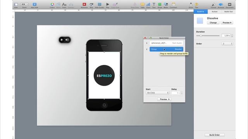Click the iPhone home button graphic
Viewport: 248px width, 139px height.
point(104,105)
